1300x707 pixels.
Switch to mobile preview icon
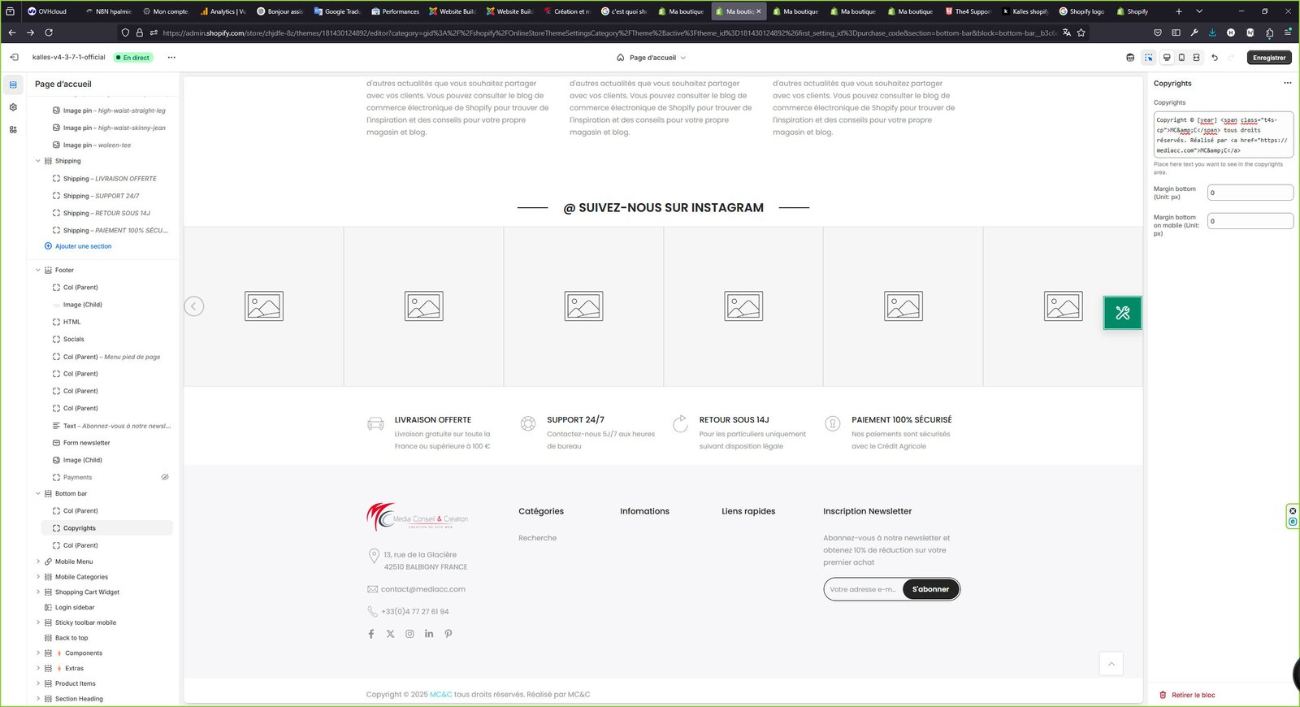coord(1181,58)
